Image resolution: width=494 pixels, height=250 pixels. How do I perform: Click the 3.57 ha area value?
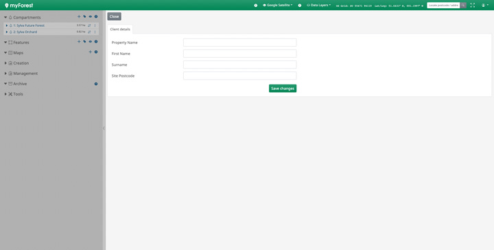81,25
